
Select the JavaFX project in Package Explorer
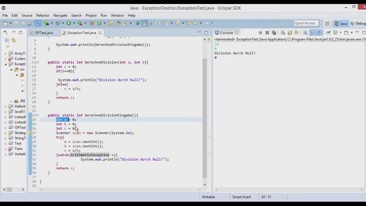20,112
